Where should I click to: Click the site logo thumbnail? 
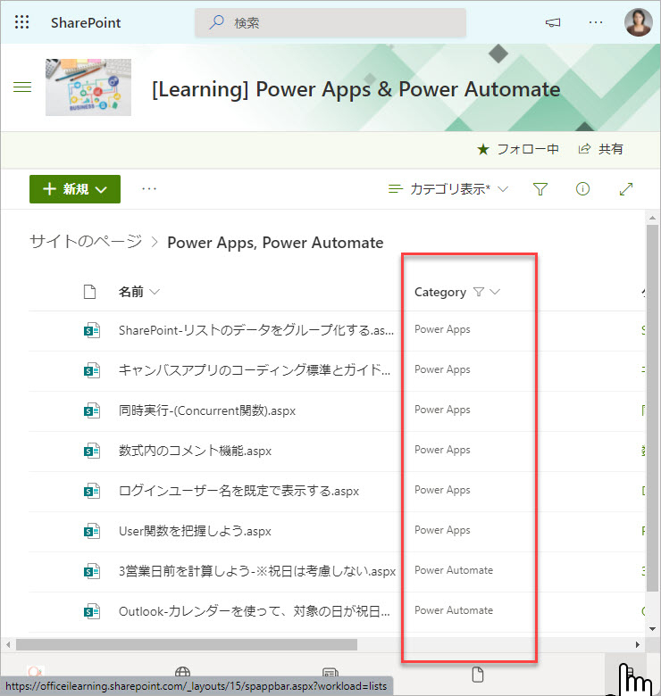coord(88,87)
